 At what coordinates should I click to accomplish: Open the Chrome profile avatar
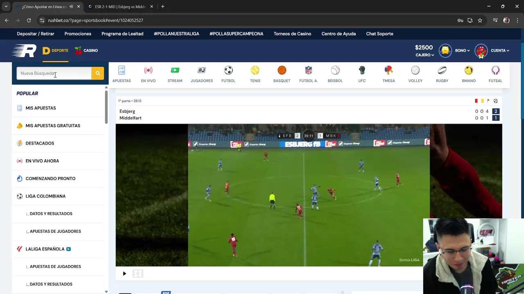(506, 20)
